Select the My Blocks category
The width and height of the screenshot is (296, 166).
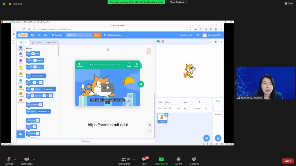21,101
